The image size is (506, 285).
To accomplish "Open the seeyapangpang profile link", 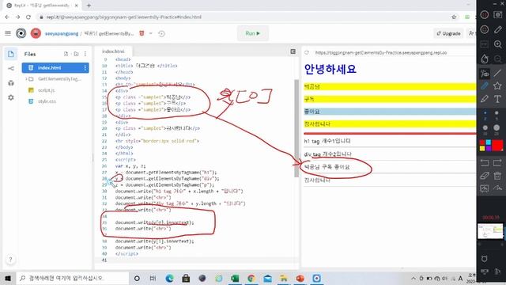I will [x=62, y=33].
